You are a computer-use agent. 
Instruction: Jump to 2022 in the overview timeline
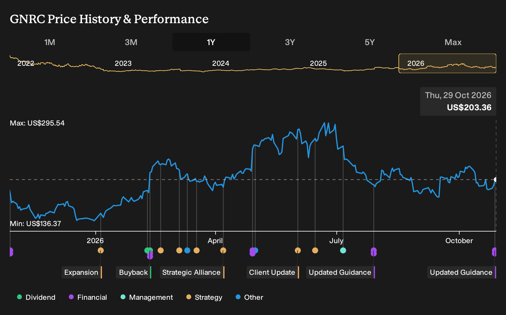26,63
